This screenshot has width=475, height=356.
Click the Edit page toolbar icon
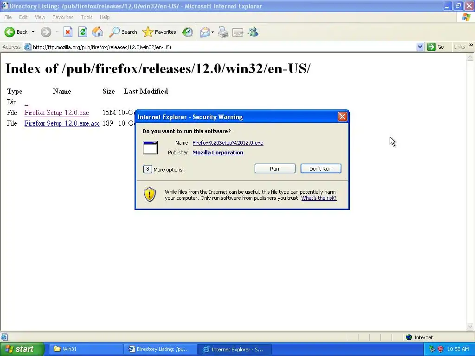tap(238, 32)
